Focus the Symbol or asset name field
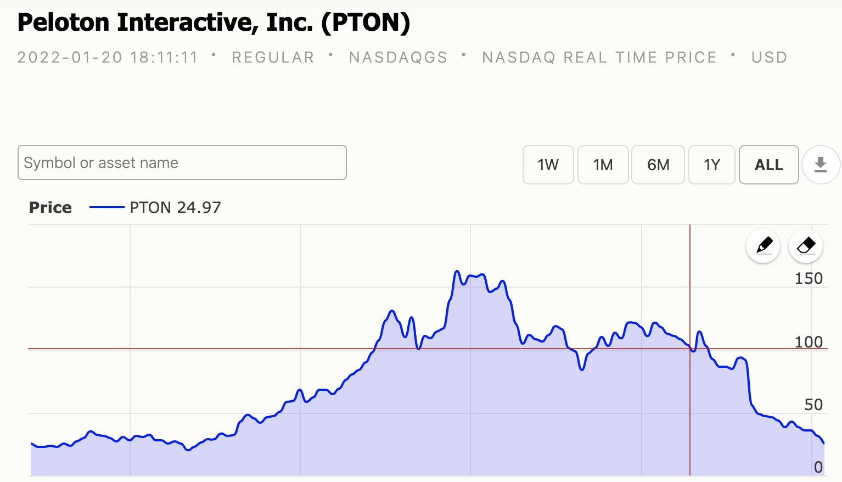Screen dimensions: 842x482 coord(182,162)
